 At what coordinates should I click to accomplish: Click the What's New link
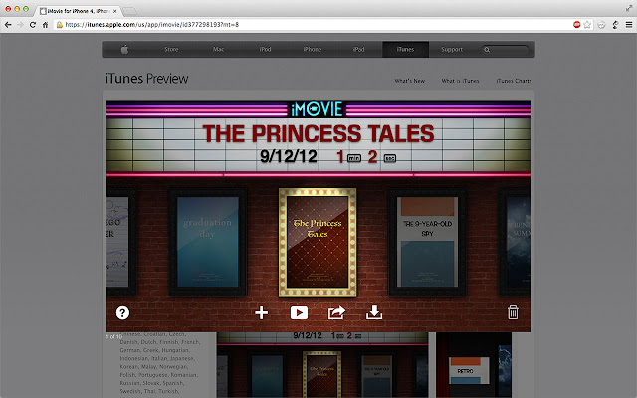point(409,81)
